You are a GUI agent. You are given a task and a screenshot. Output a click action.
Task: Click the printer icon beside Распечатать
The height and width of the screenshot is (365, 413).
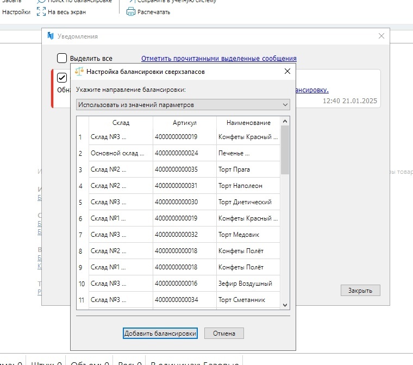130,12
